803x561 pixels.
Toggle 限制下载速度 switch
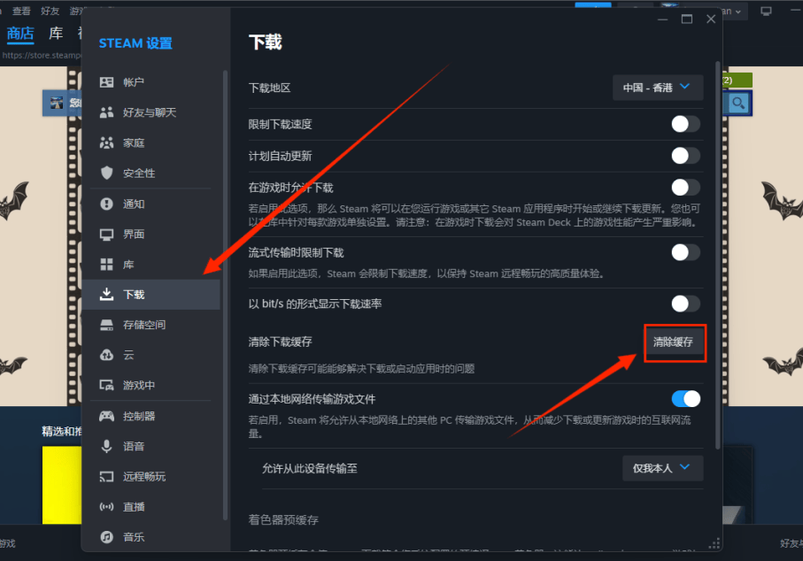686,124
